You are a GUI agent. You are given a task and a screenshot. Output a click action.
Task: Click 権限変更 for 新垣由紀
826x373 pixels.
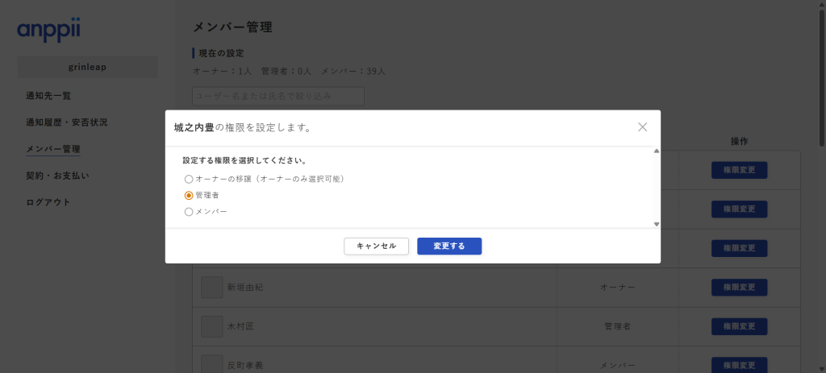click(x=739, y=288)
